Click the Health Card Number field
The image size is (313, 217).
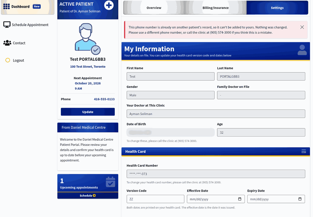(x=216, y=174)
